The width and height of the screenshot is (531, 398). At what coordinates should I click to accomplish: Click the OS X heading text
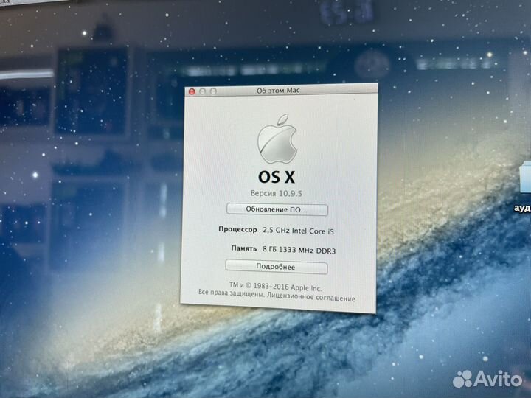point(277,177)
